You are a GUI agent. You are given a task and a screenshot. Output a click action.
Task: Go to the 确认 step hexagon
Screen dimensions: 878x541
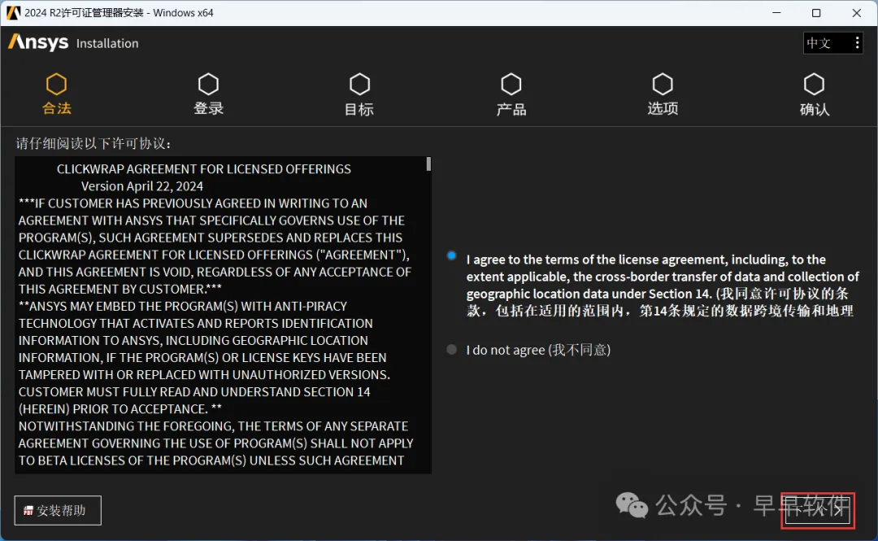tap(814, 84)
